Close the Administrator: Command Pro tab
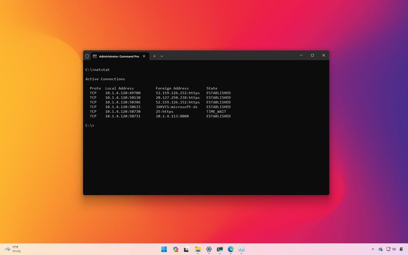Screen dimensions: 408x255 [144, 56]
